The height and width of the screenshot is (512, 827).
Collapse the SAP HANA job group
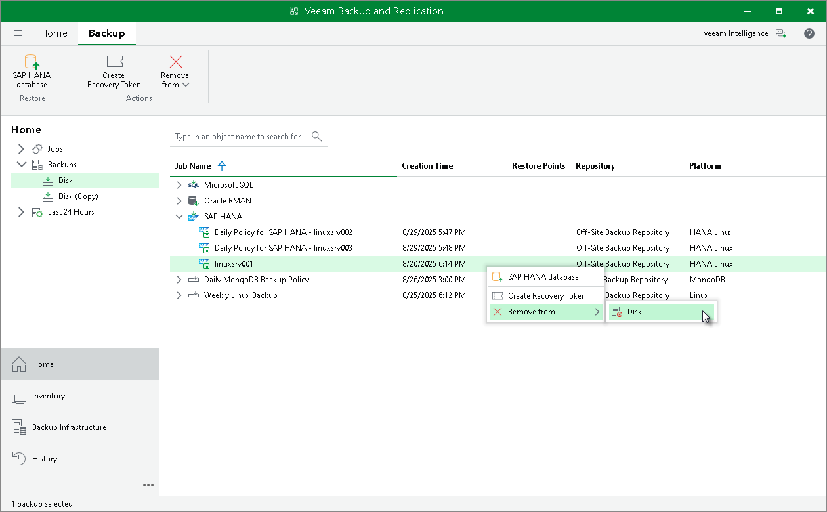point(179,217)
